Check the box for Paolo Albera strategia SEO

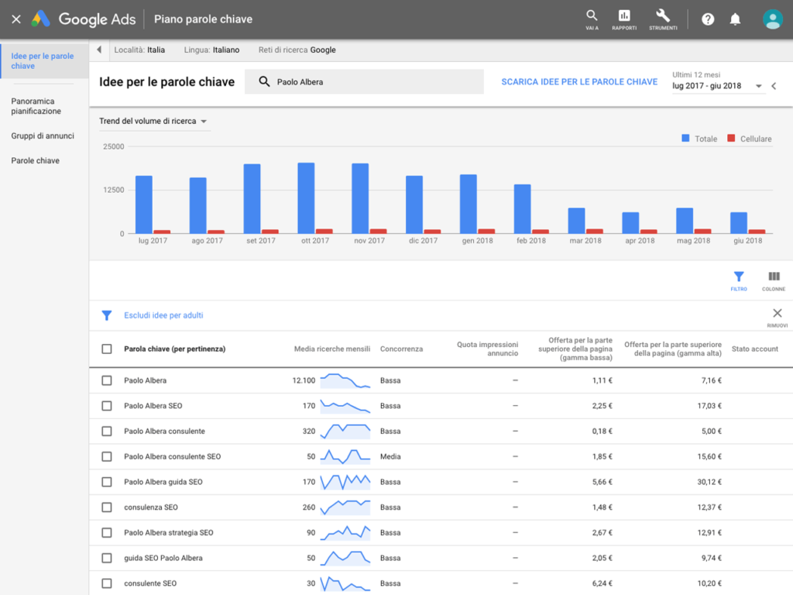click(x=107, y=532)
